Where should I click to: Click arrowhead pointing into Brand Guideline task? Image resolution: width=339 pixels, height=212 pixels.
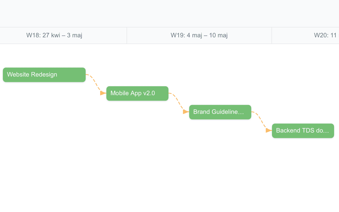(x=186, y=112)
